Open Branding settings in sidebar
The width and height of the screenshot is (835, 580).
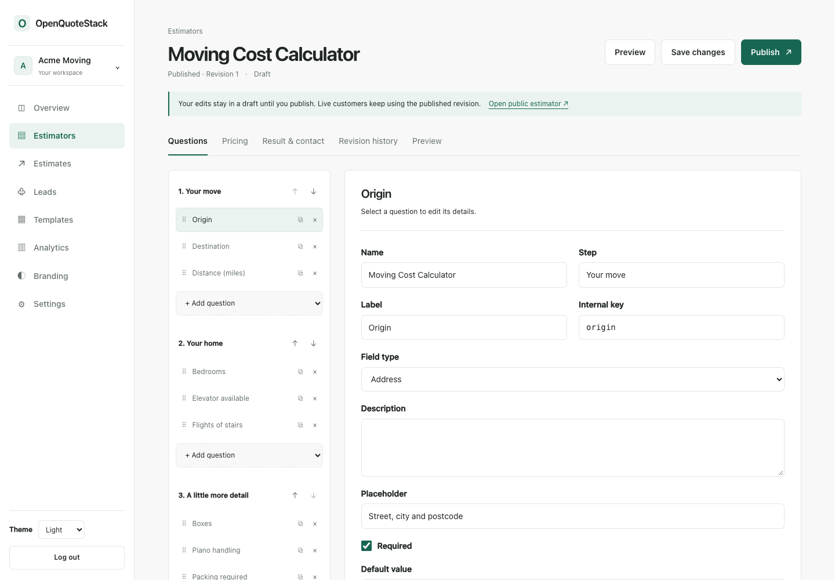[x=67, y=276]
